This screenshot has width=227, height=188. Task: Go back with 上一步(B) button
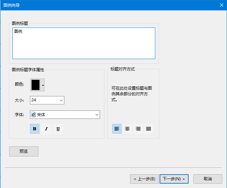pos(144,179)
